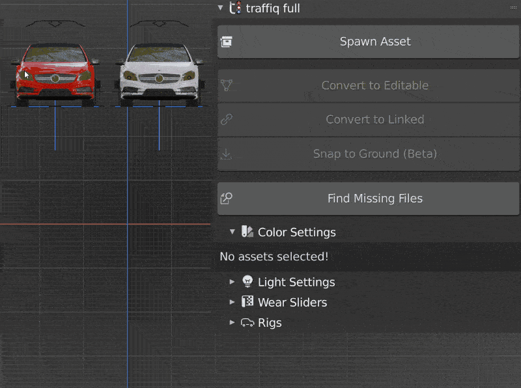521x388 pixels.
Task: Click the Find Missing Files magnifier icon
Action: (x=226, y=199)
